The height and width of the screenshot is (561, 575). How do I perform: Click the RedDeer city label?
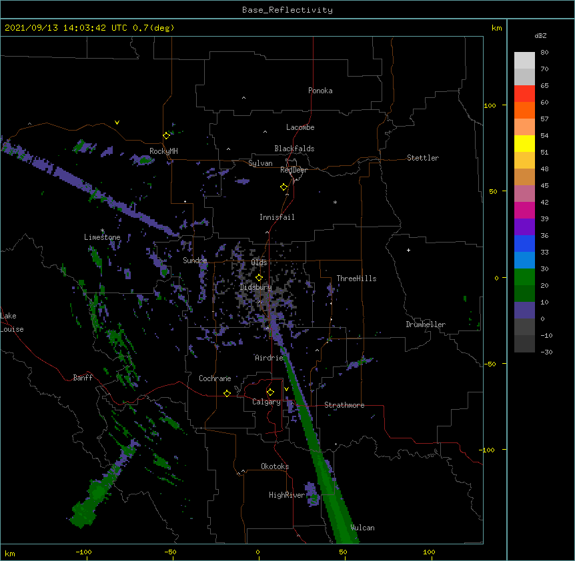coord(294,170)
